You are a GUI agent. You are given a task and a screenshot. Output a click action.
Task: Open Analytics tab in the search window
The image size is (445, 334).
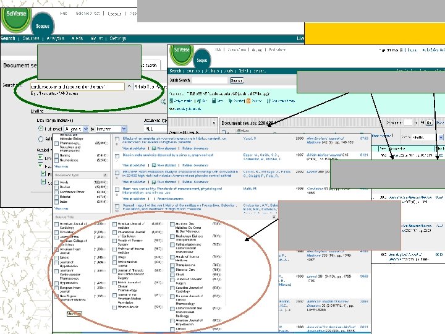pyautogui.click(x=56, y=38)
